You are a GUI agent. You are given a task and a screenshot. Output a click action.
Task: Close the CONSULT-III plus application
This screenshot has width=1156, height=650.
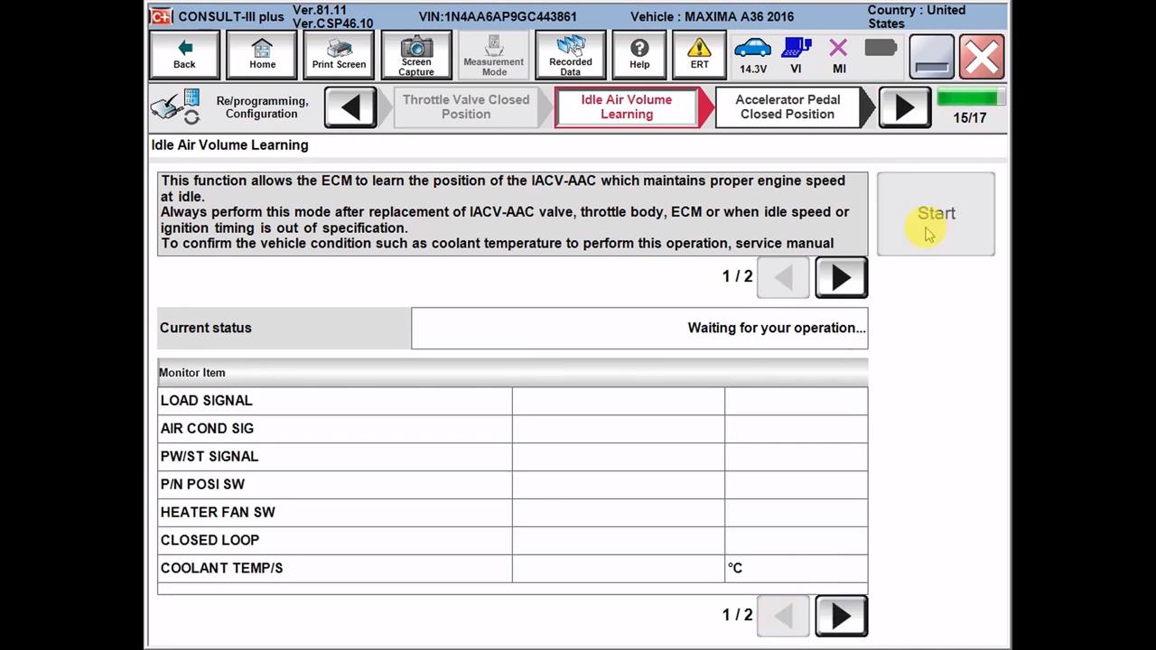982,56
